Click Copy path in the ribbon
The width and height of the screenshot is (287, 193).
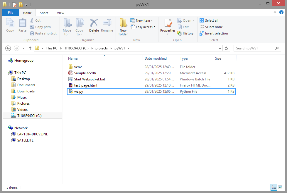tap(40, 27)
